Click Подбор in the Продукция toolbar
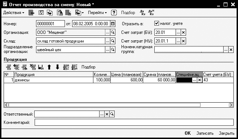Screen dimensions: 238x139 pos(88,67)
